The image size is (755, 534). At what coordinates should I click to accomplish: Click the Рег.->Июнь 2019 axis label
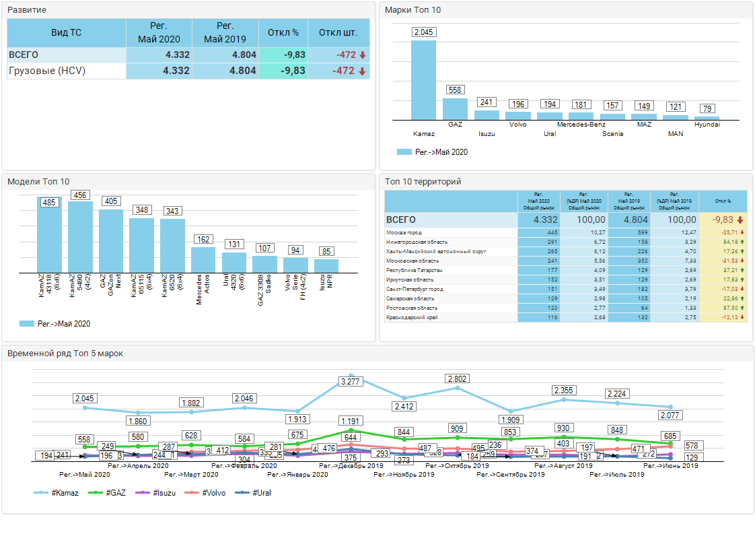[671, 465]
